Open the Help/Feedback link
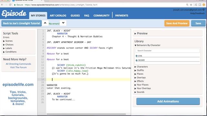This screenshot has height=116, width=207. coord(197,13)
